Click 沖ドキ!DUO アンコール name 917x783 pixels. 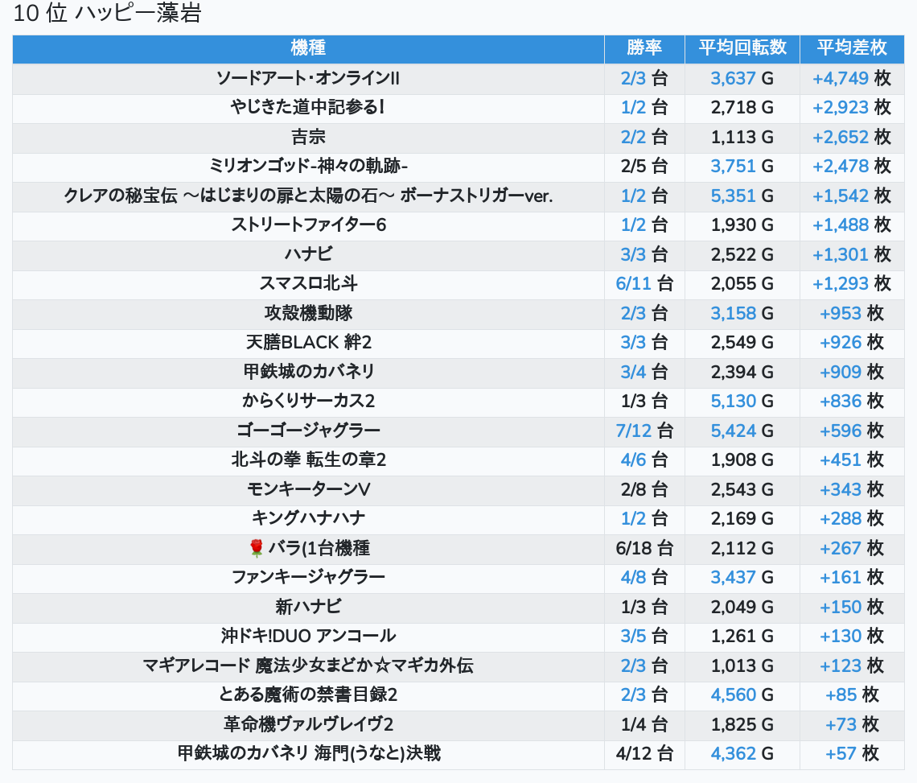point(308,636)
